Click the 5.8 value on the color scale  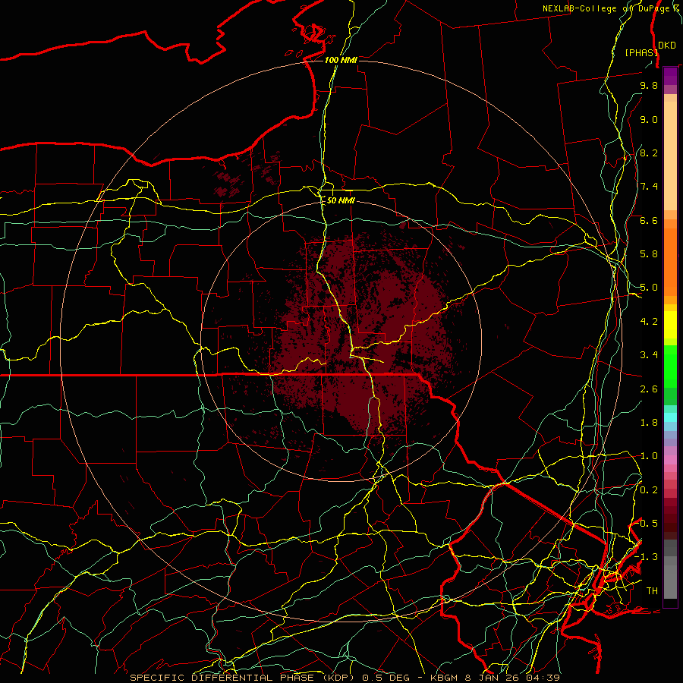coord(649,254)
